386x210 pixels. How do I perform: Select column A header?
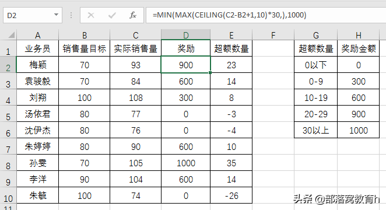click(38, 35)
